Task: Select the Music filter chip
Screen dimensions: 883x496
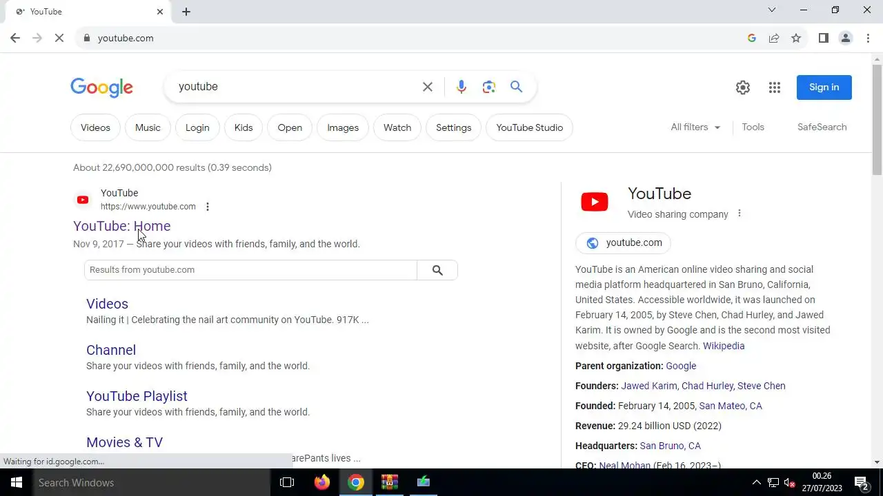Action: pos(148,127)
